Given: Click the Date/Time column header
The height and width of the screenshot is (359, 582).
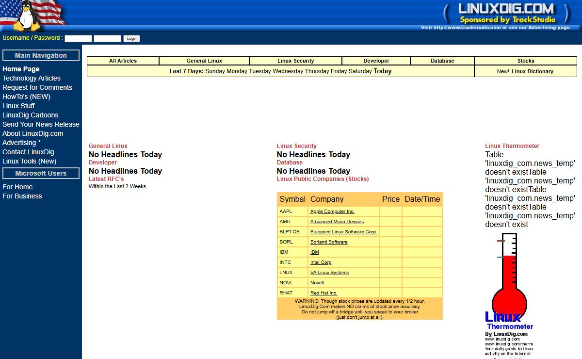Looking at the screenshot, I should [422, 199].
